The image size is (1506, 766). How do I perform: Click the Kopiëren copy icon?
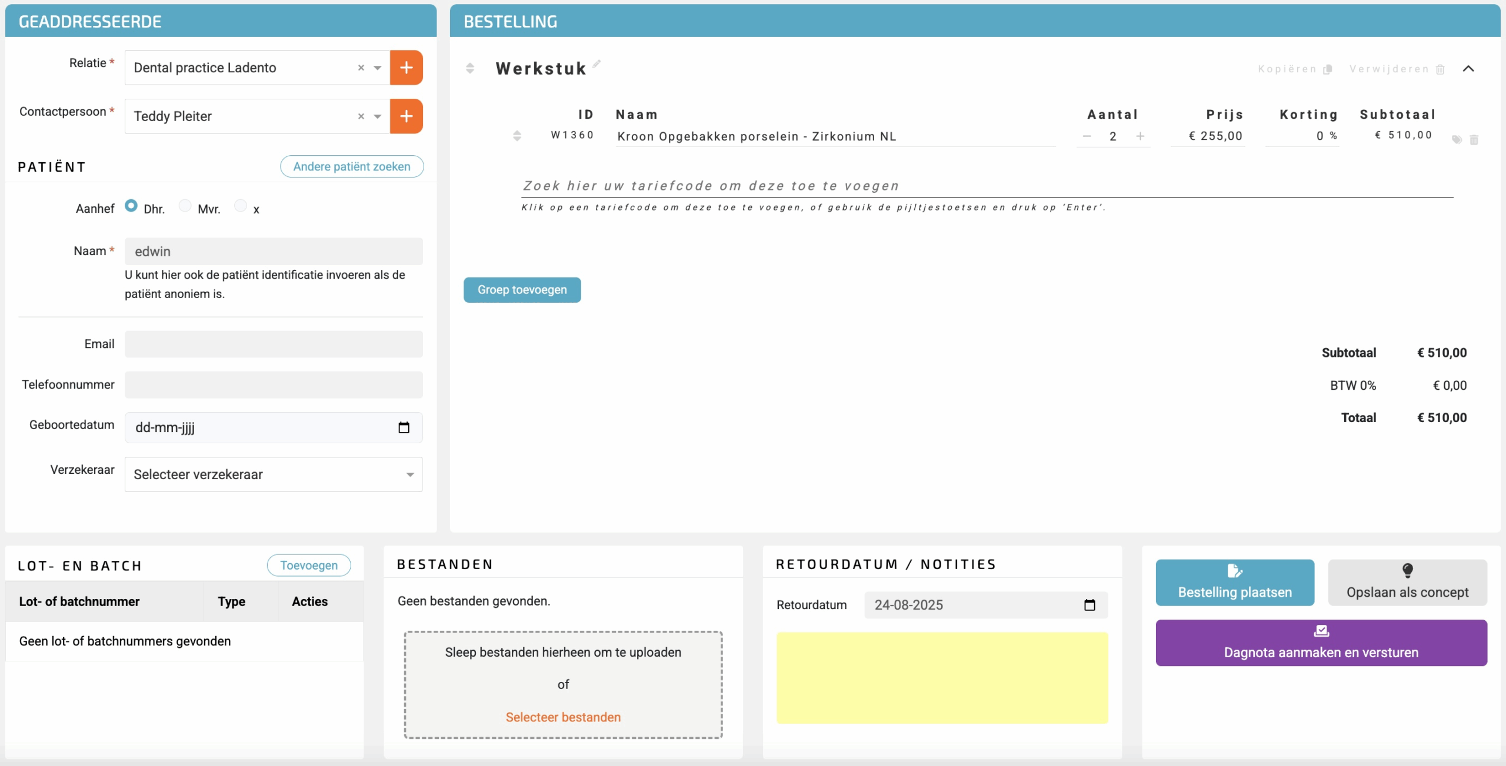(x=1327, y=69)
